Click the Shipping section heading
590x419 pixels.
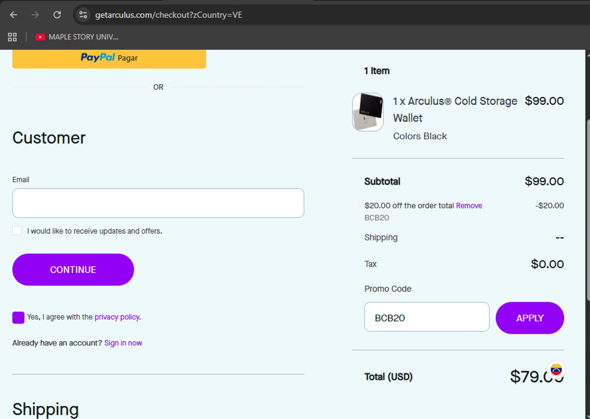(x=46, y=409)
